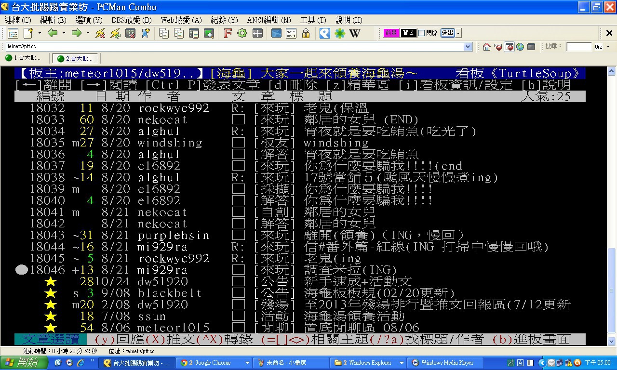This screenshot has height=370, width=617.
Task: Toggle the 閃爍 blink checkbox
Action: click(x=421, y=33)
